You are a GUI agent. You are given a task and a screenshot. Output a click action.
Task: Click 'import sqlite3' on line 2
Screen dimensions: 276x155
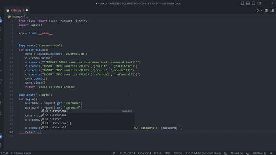coord(30,25)
